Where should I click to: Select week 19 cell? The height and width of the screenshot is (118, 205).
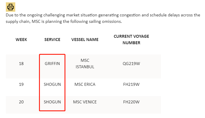21,85
